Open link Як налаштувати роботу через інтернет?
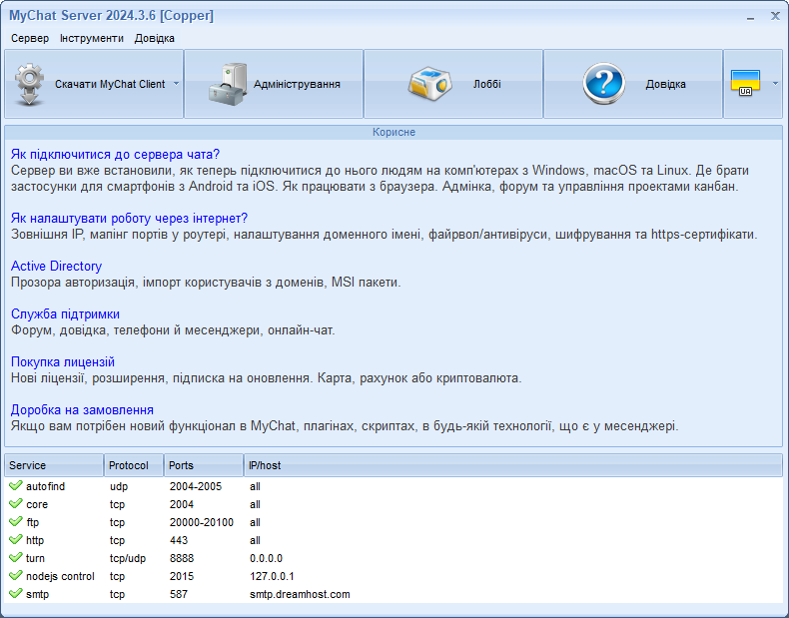789x618 pixels. (129, 219)
